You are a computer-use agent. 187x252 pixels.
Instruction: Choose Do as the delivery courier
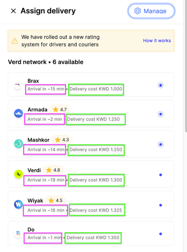point(160,234)
